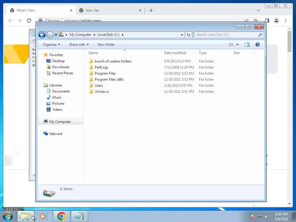Open Documents library in navigation pane
Image resolution: width=296 pixels, height=222 pixels.
coord(61,91)
